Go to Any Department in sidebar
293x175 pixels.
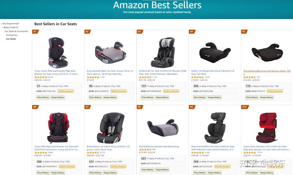coord(11,23)
